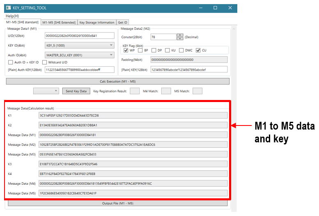Open the Help(H) menu
Viewport: 319px width, 216px height.
12,16
